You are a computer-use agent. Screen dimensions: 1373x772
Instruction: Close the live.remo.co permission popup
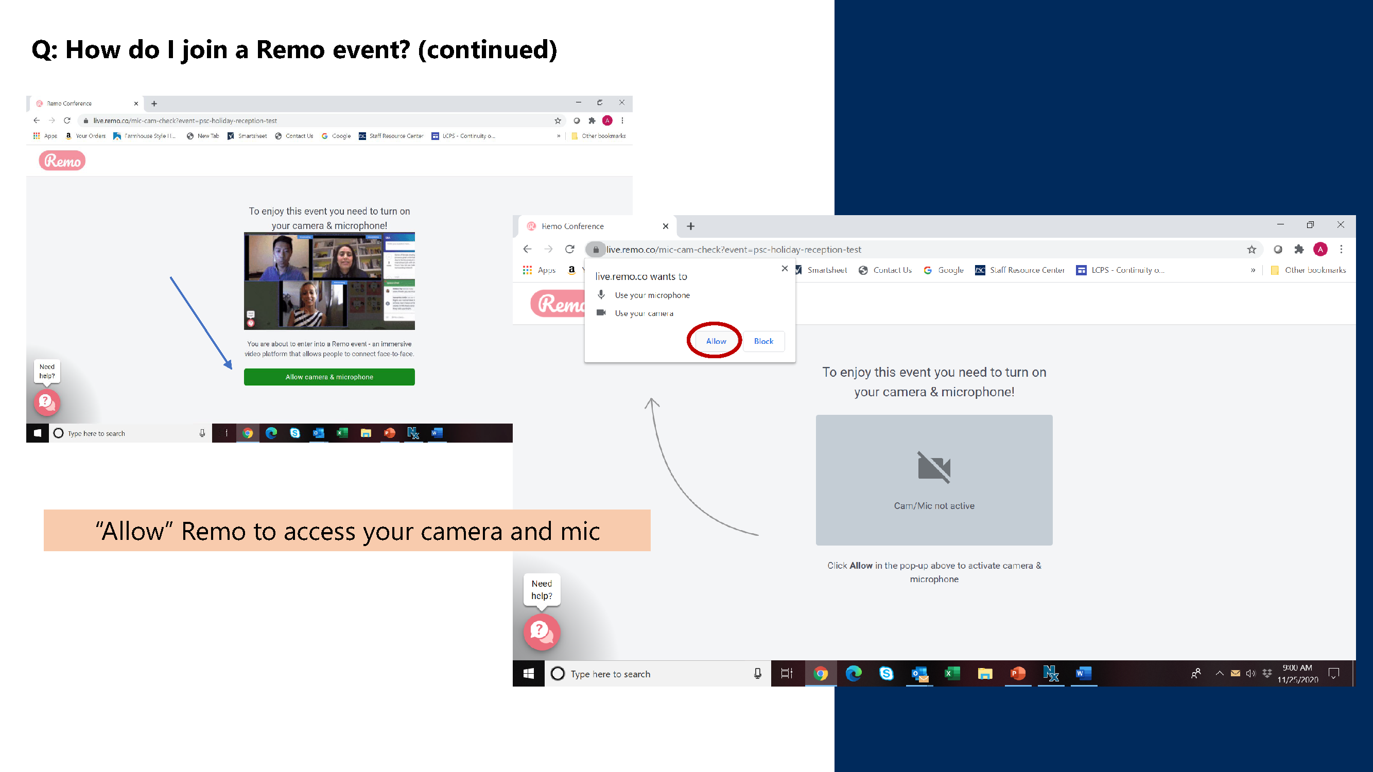point(785,269)
